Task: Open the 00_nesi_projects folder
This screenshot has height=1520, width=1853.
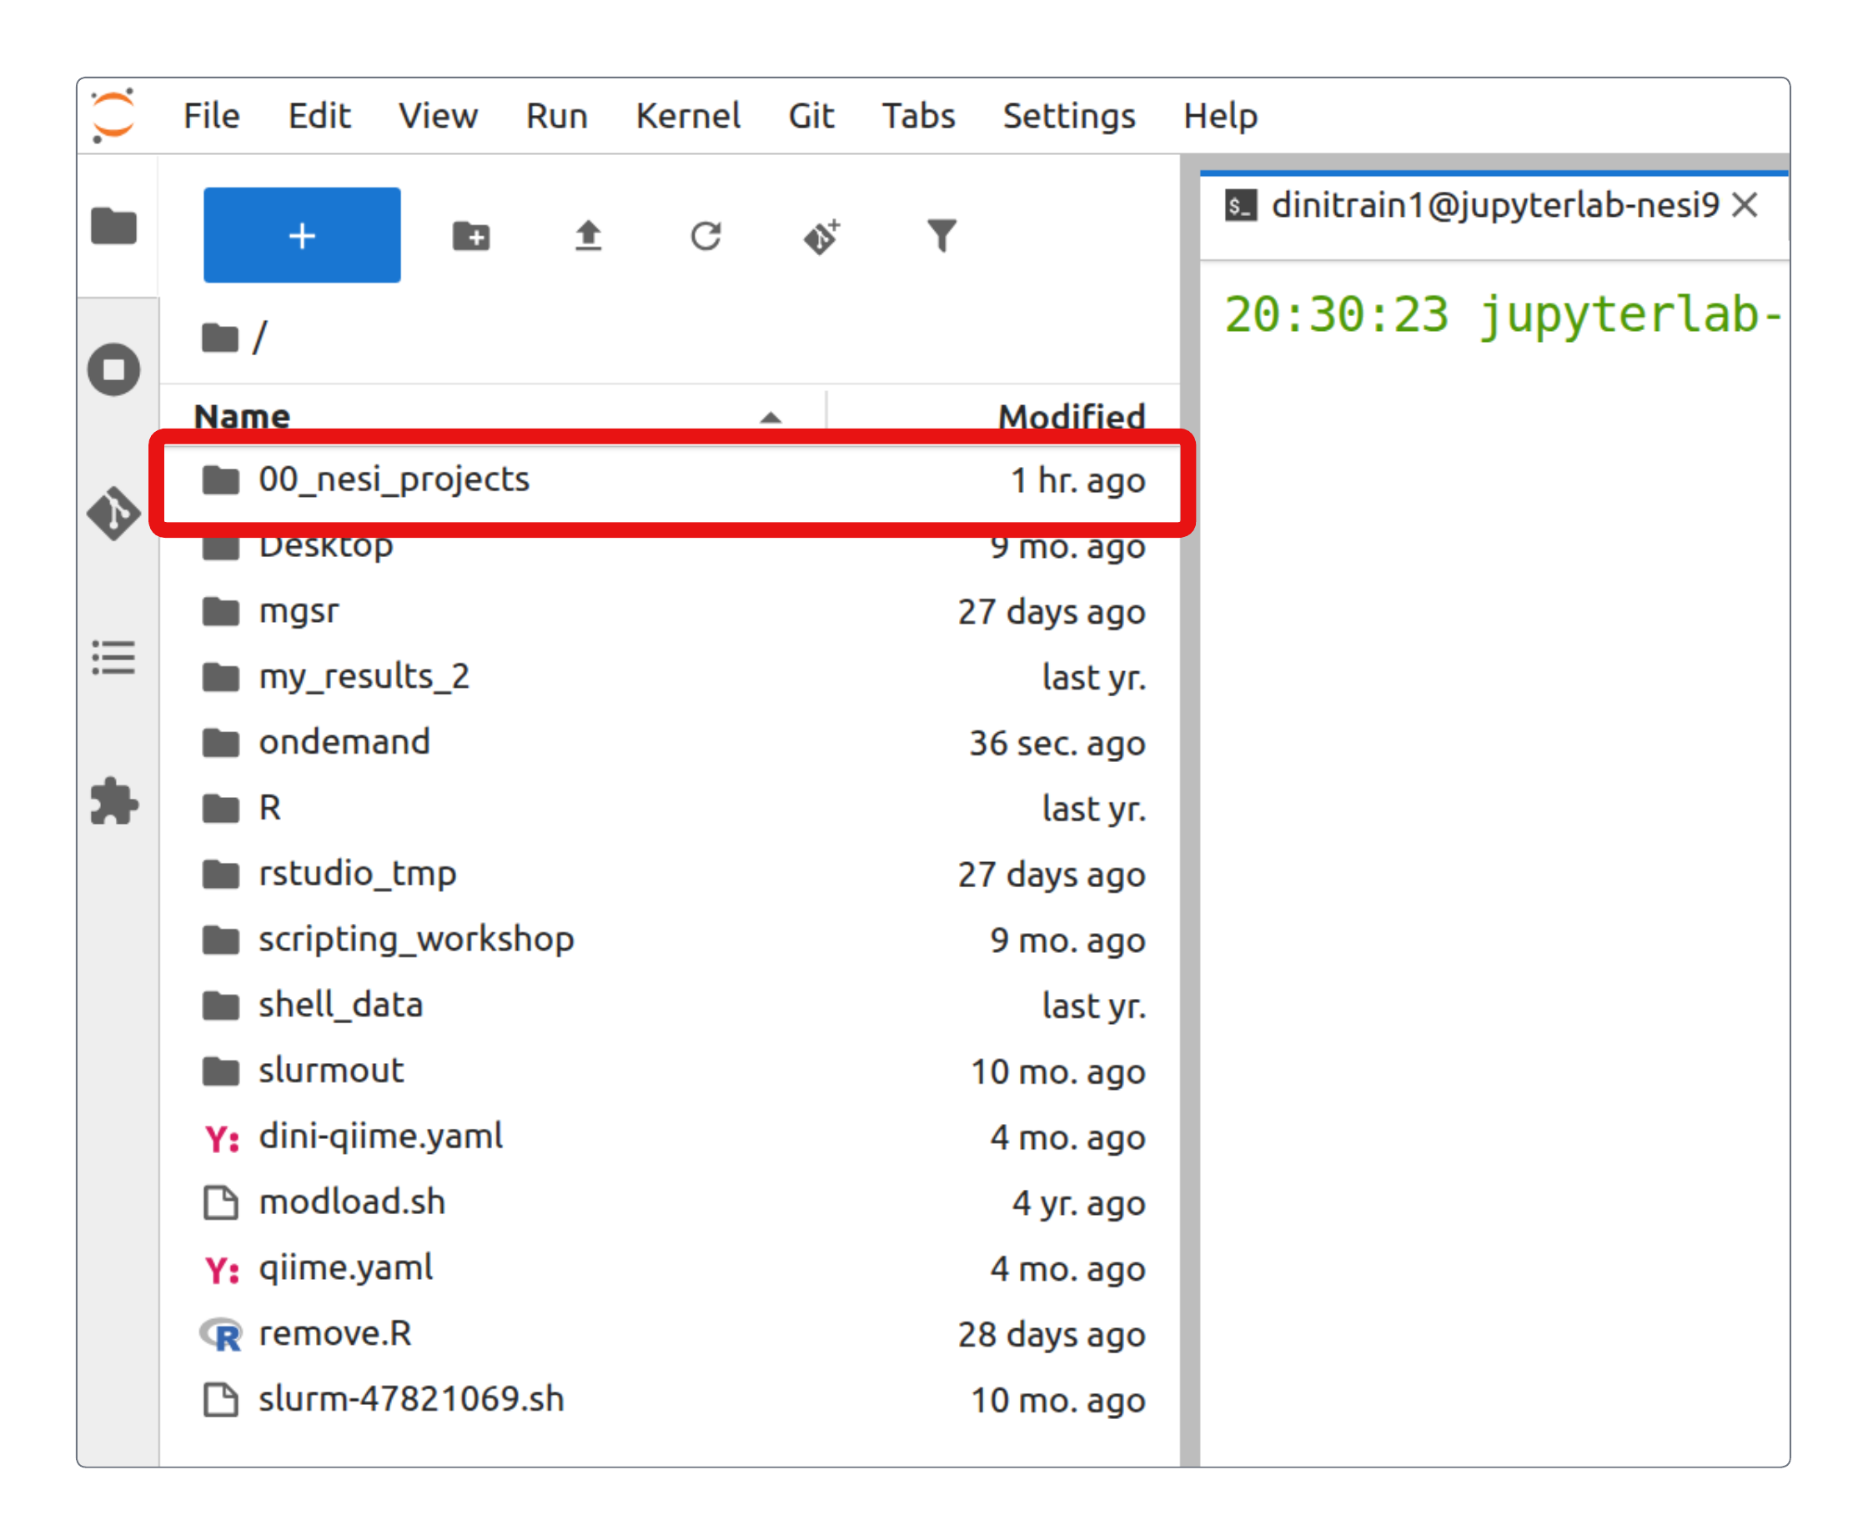Action: coord(395,479)
